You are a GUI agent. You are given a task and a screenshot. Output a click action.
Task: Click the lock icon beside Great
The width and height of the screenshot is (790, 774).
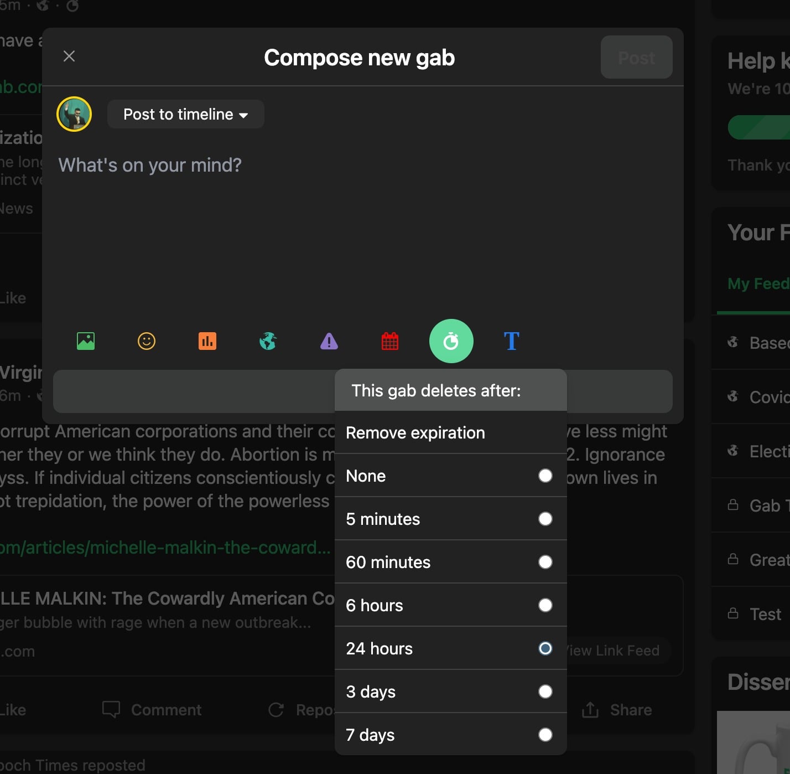tap(733, 559)
